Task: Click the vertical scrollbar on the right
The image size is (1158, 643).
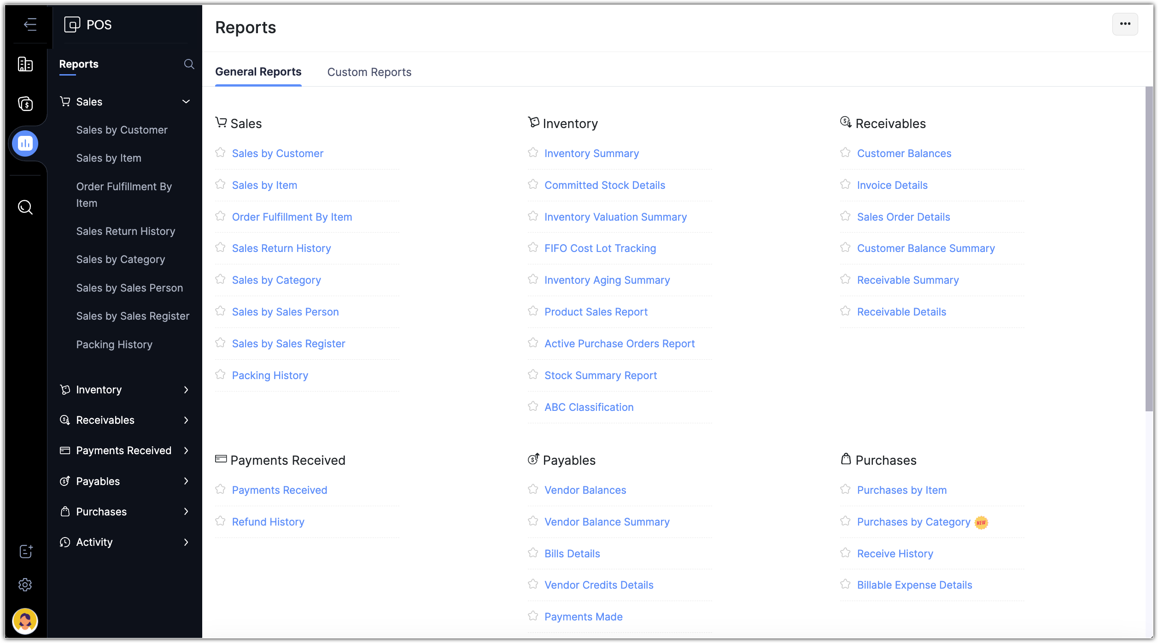Action: click(1149, 249)
